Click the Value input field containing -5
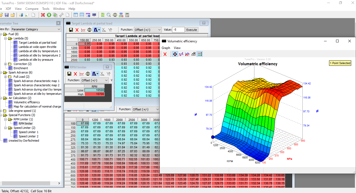 178,30
